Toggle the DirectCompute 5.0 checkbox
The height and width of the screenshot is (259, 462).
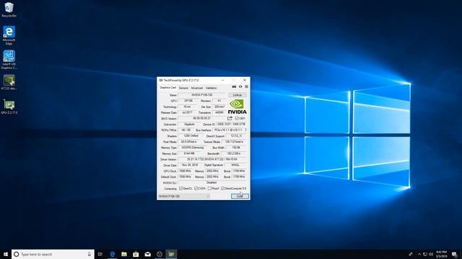point(222,188)
